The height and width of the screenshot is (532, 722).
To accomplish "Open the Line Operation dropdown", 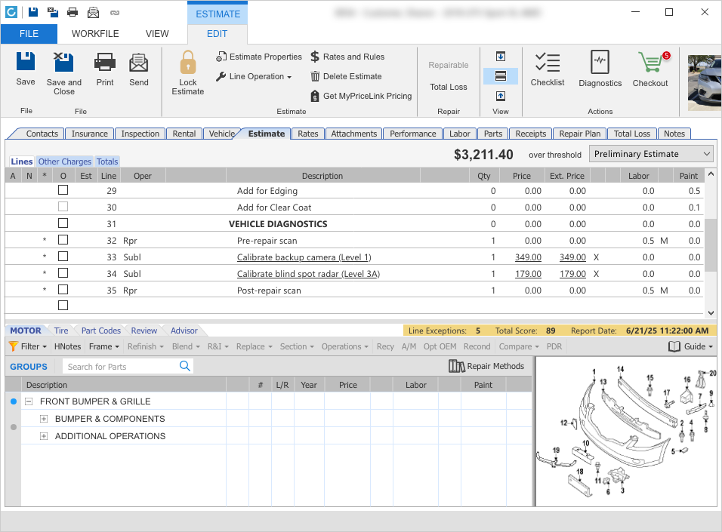I will coord(254,76).
